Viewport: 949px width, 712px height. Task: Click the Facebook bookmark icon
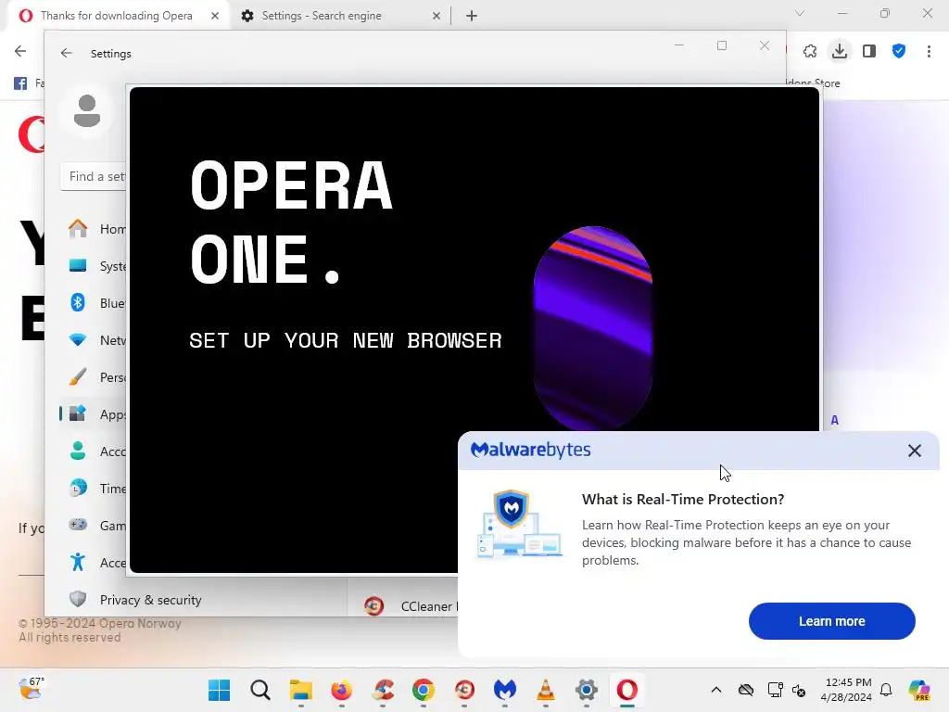[20, 83]
